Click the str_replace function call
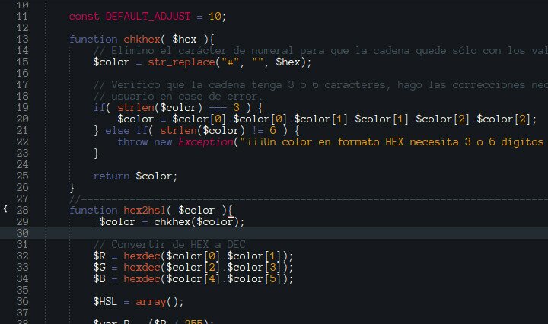Image resolution: width=548 pixels, height=324 pixels. (181, 62)
